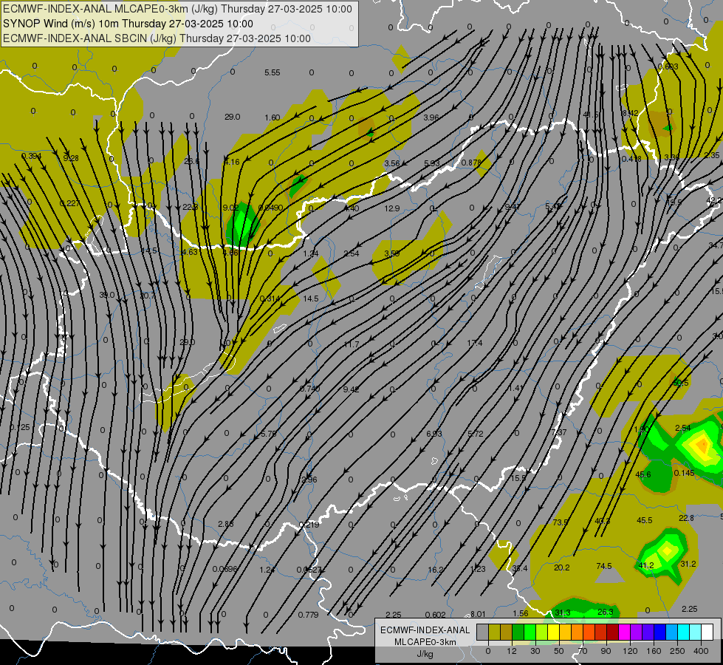Select the bright green swatch in the color scale
The width and height of the screenshot is (723, 665).
coord(530,632)
